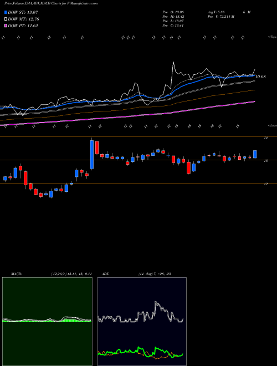Click the '12' price axis label
The width and height of the screenshot is (277, 366).
click(x=265, y=184)
